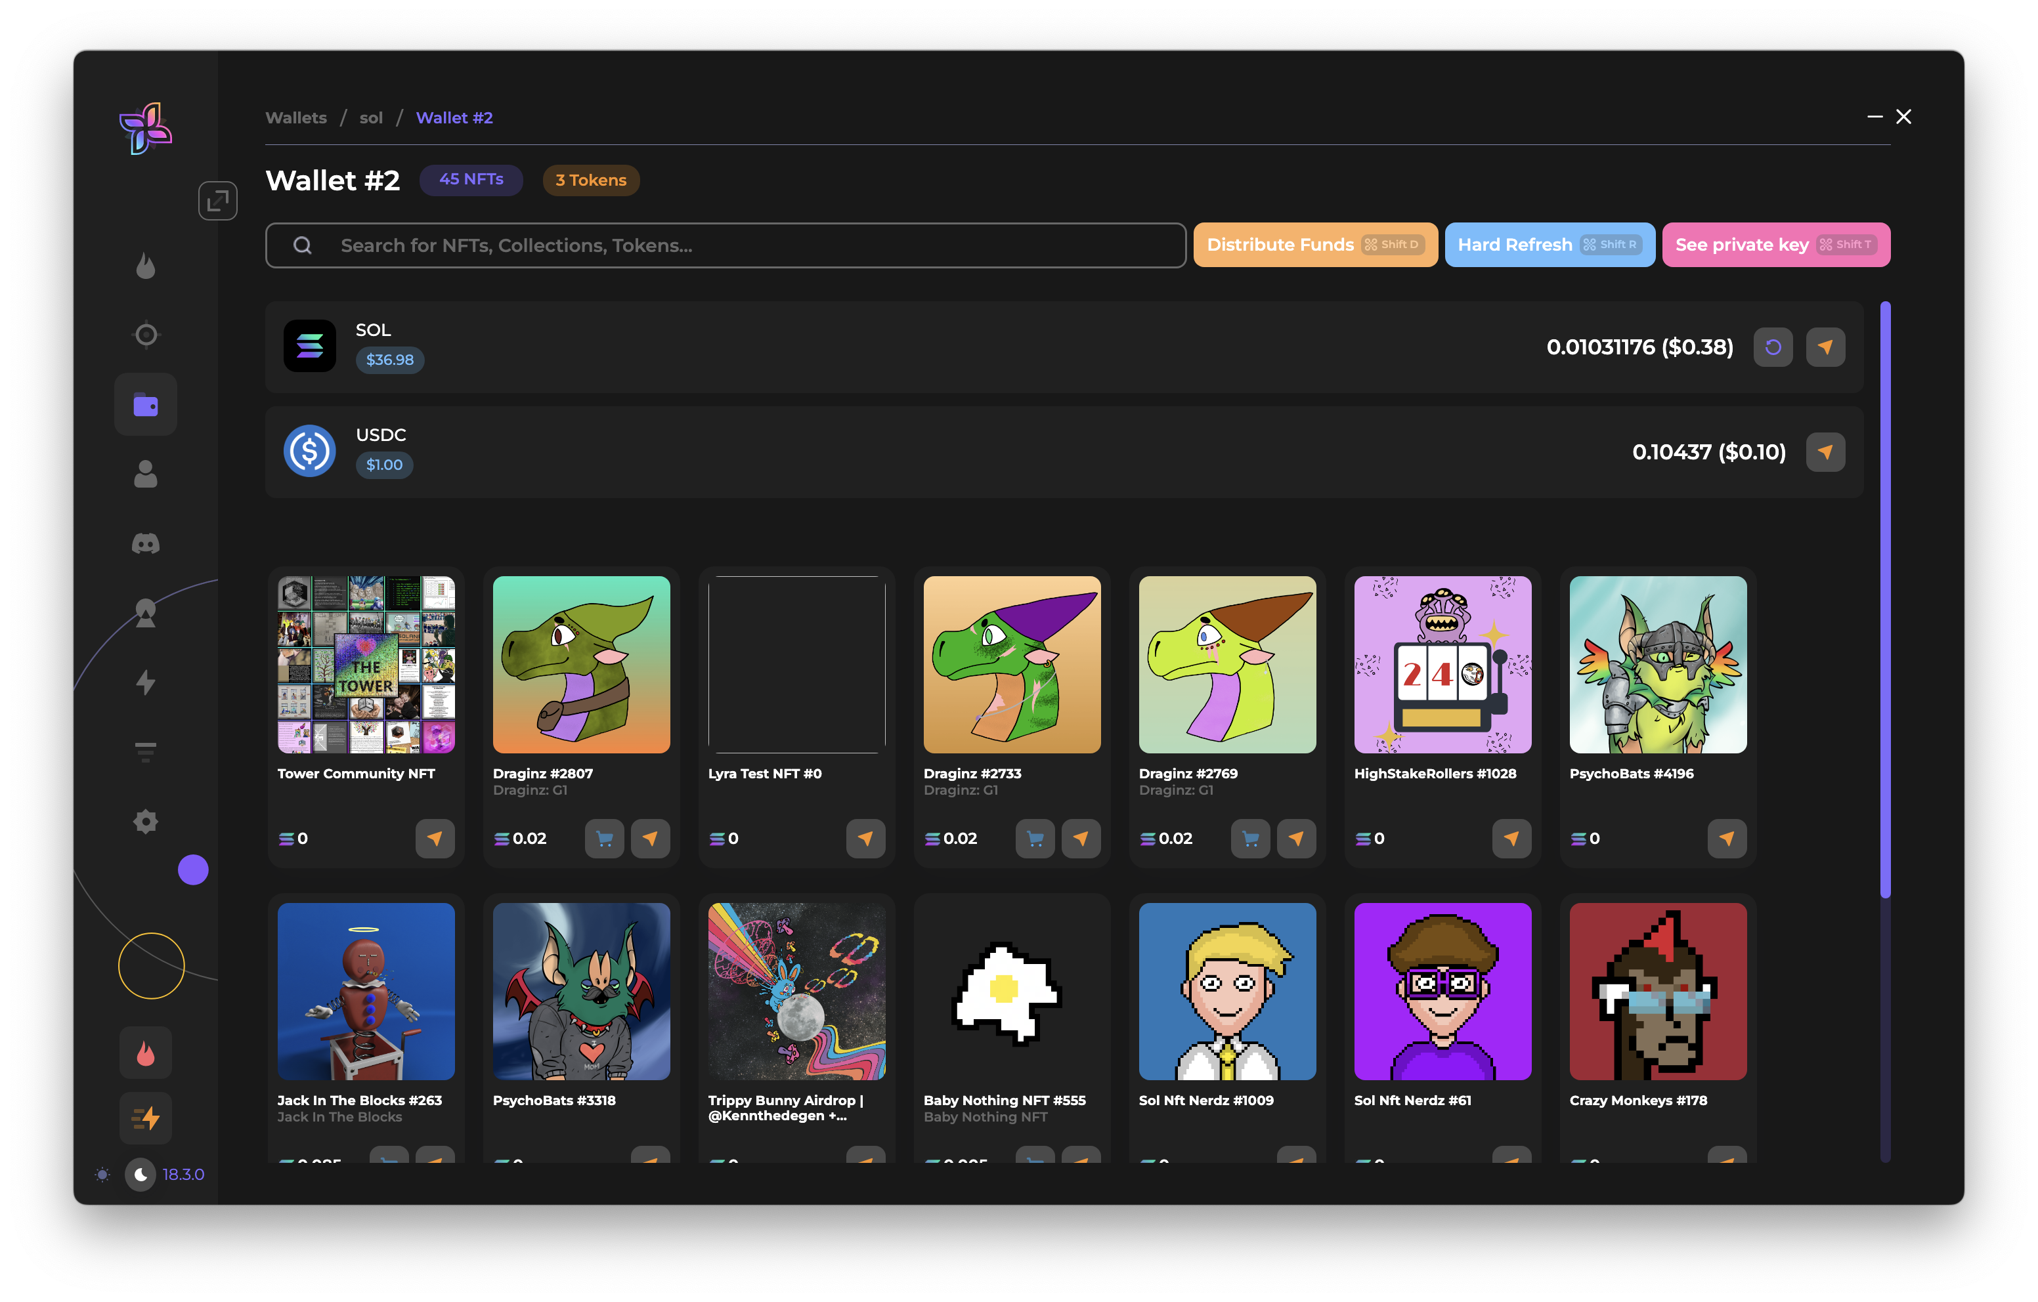Send Draginz #2733 with the arrow icon

(1081, 839)
